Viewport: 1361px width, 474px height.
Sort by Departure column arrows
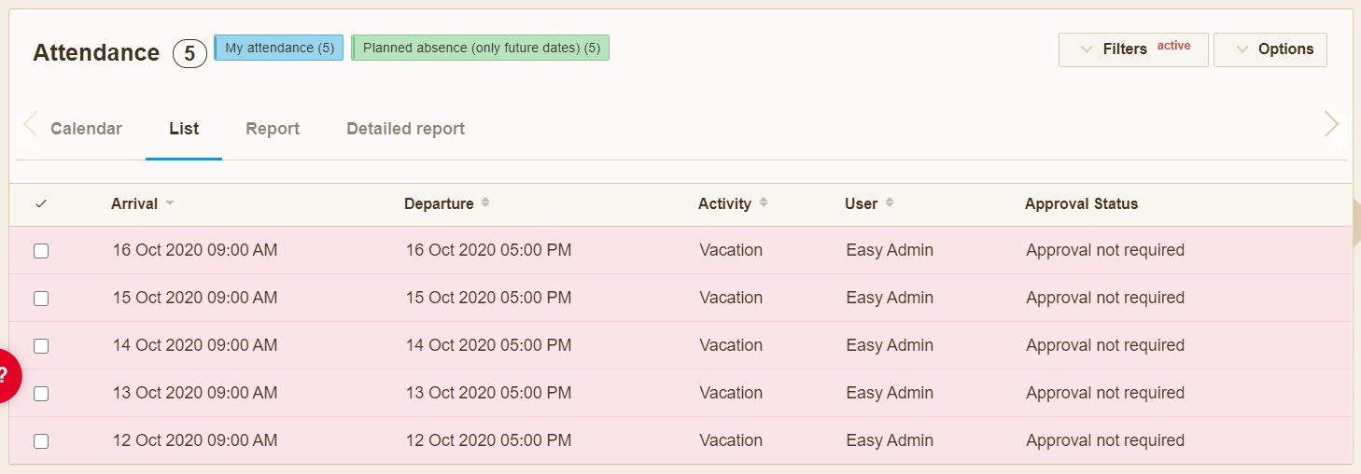(485, 203)
